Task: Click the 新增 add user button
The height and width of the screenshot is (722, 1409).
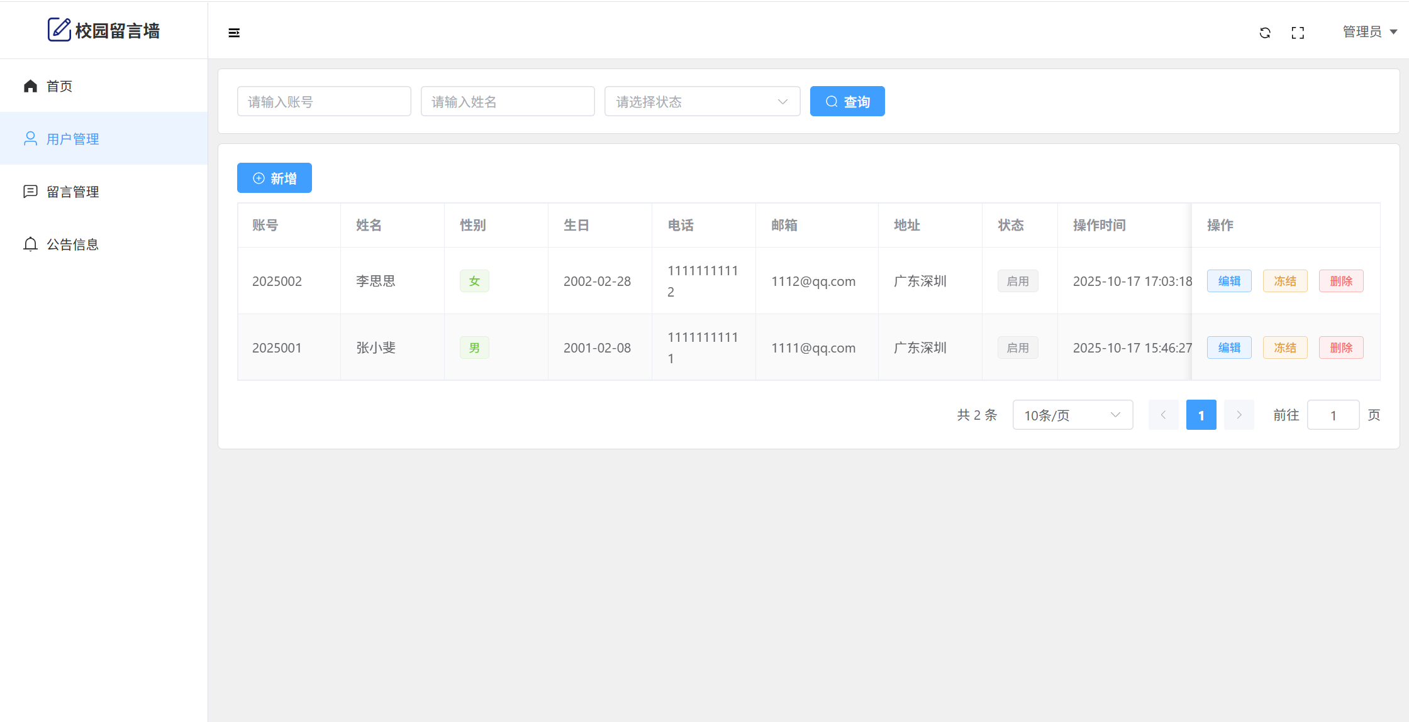Action: coord(274,178)
